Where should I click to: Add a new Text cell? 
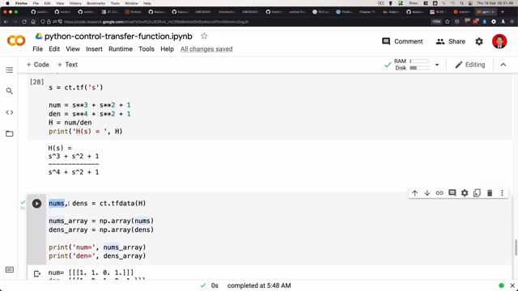67,65
